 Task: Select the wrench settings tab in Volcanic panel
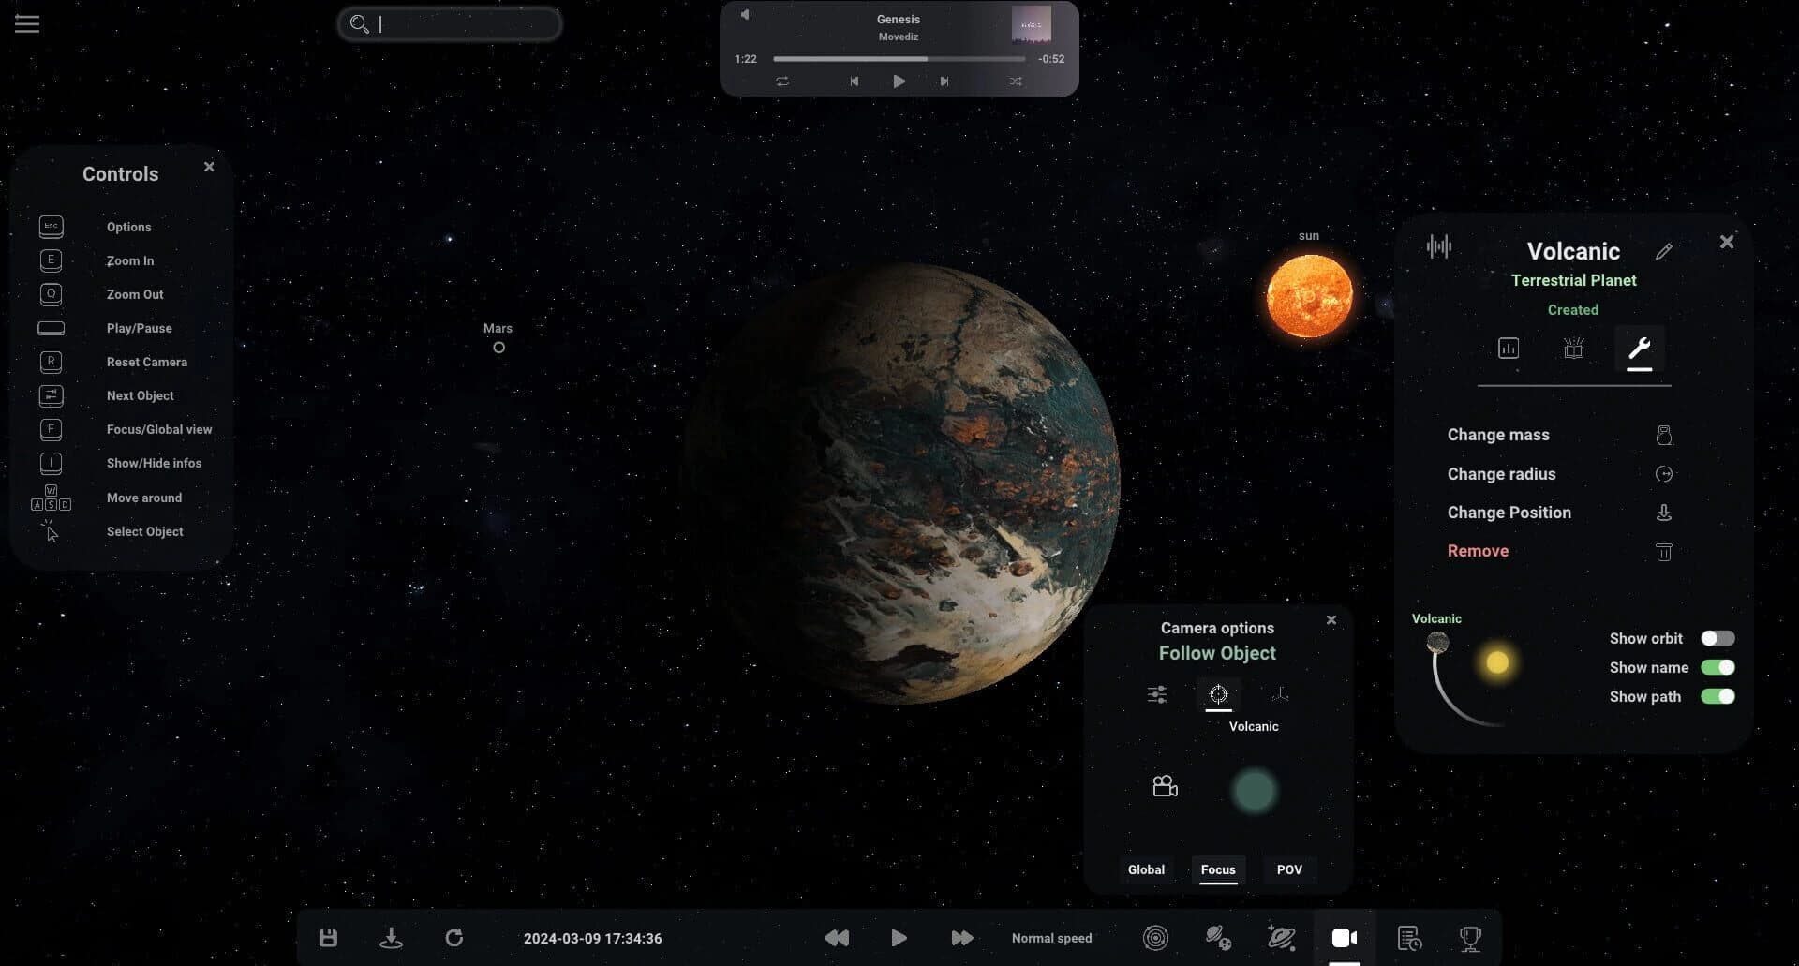1640,348
